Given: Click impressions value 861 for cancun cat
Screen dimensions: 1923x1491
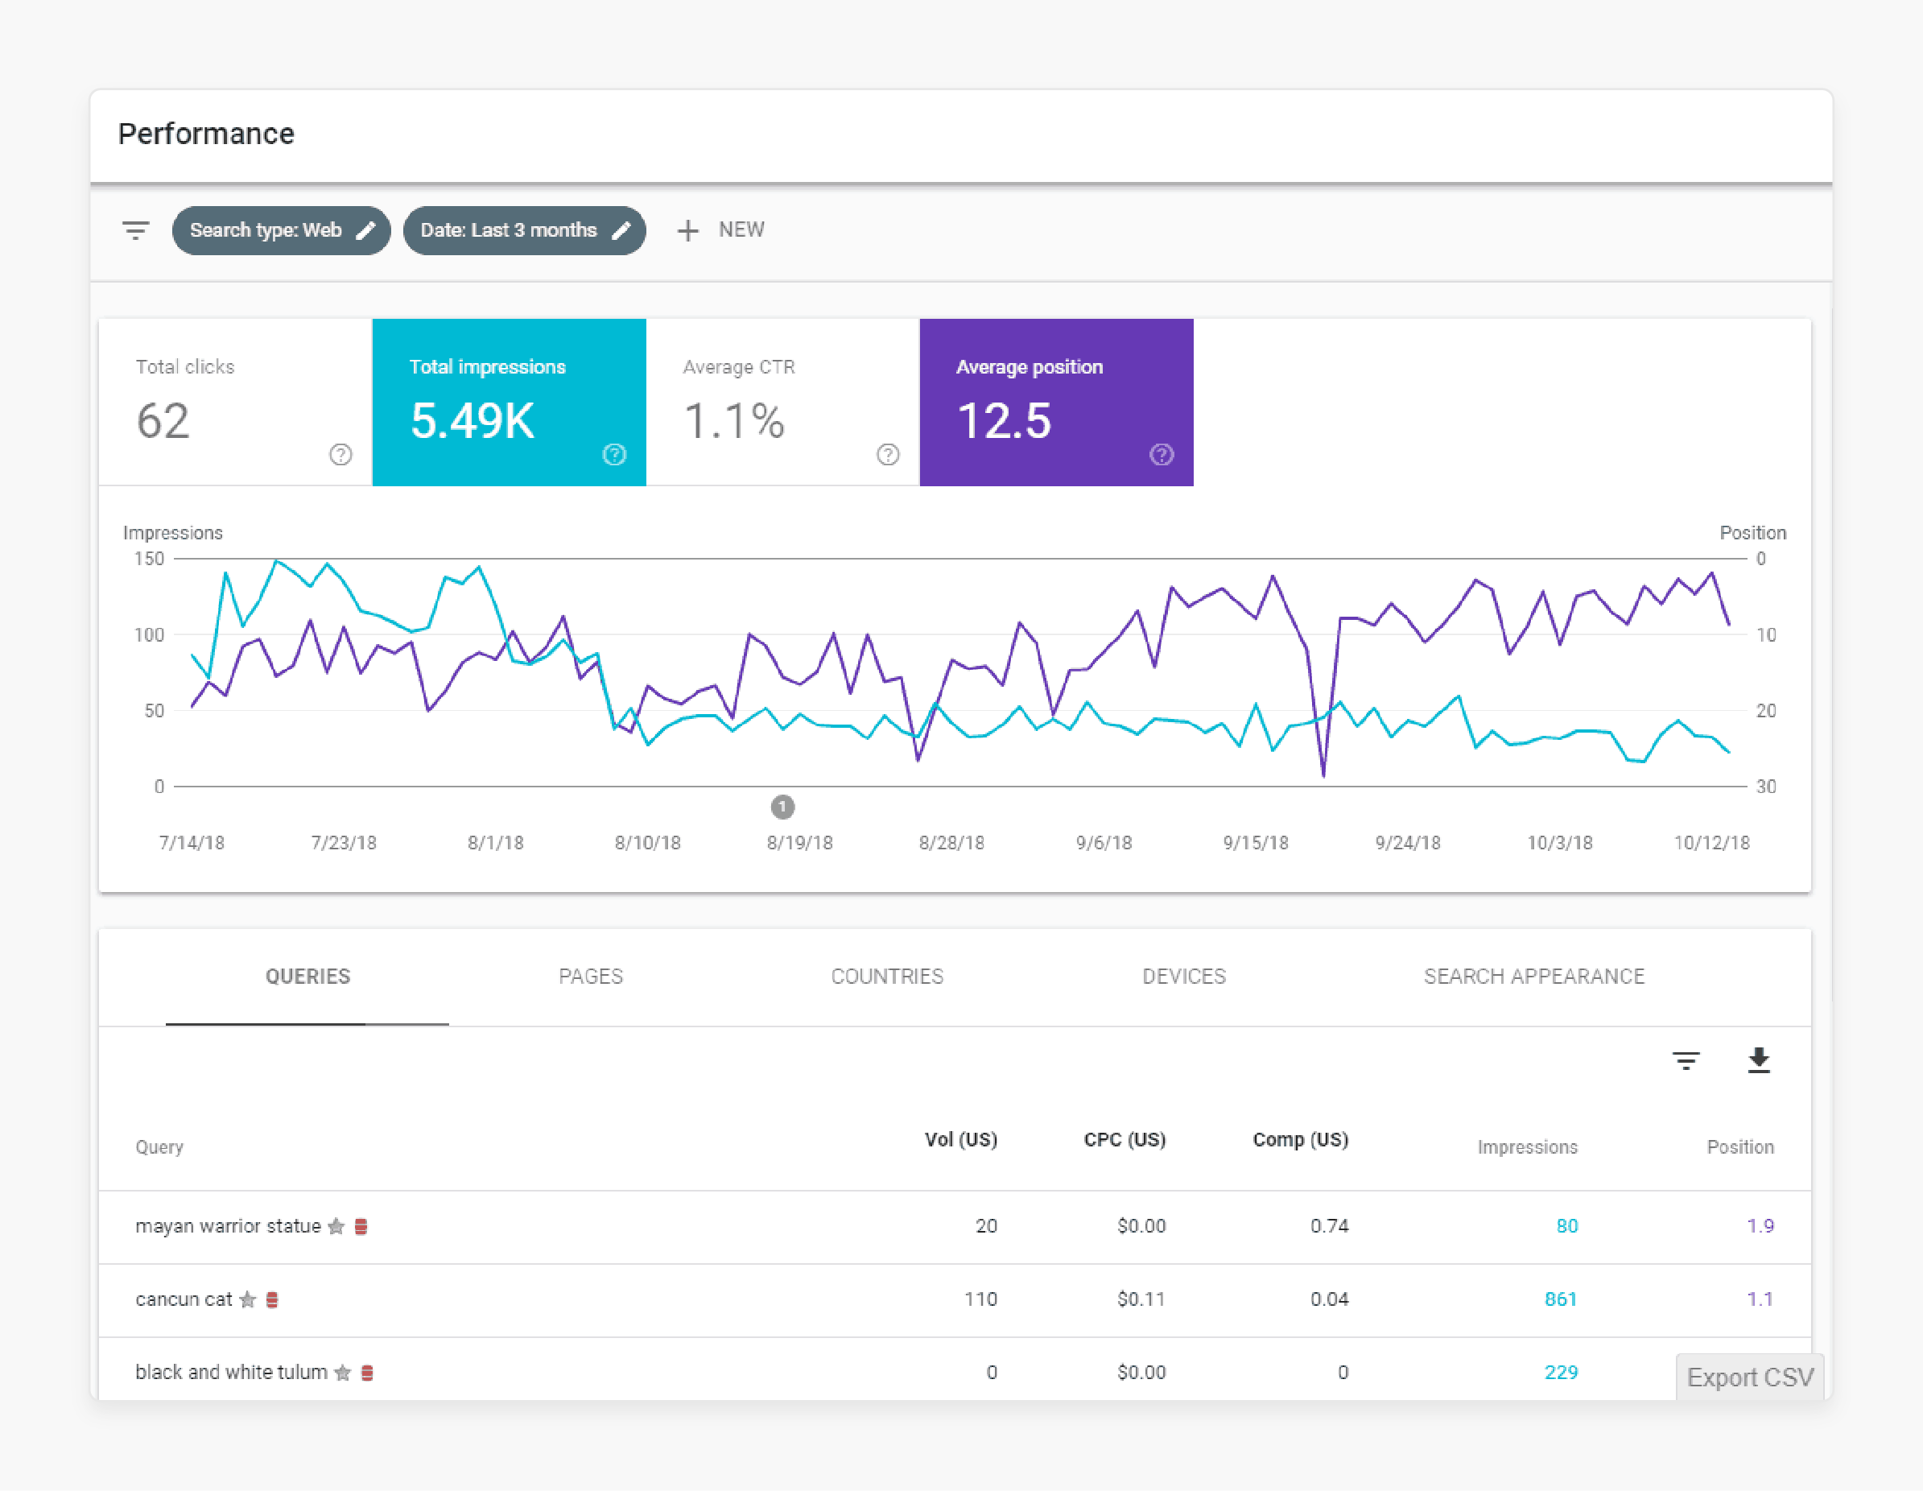Looking at the screenshot, I should (x=1560, y=1299).
